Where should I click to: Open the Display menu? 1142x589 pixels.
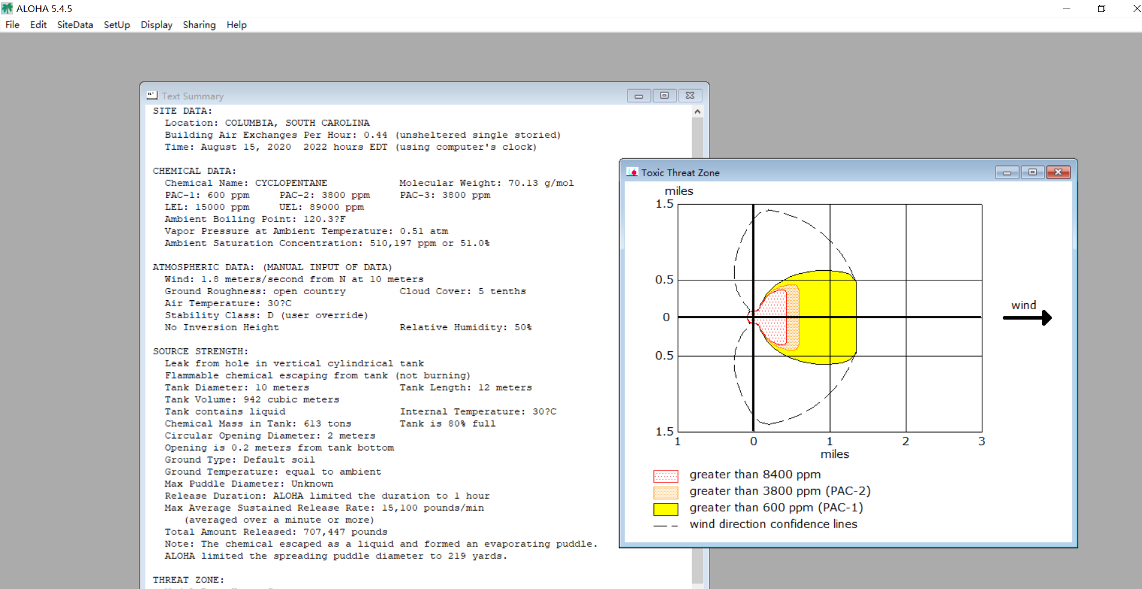tap(157, 25)
